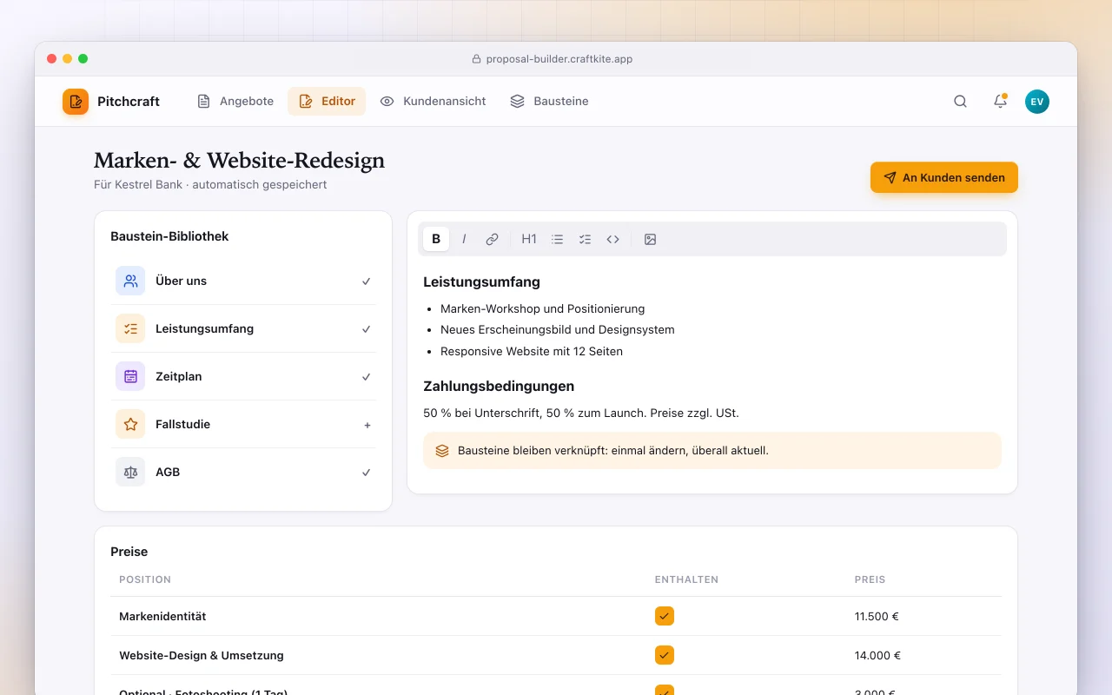The height and width of the screenshot is (695, 1112).
Task: Insert checklist from editor toolbar
Action: point(585,239)
